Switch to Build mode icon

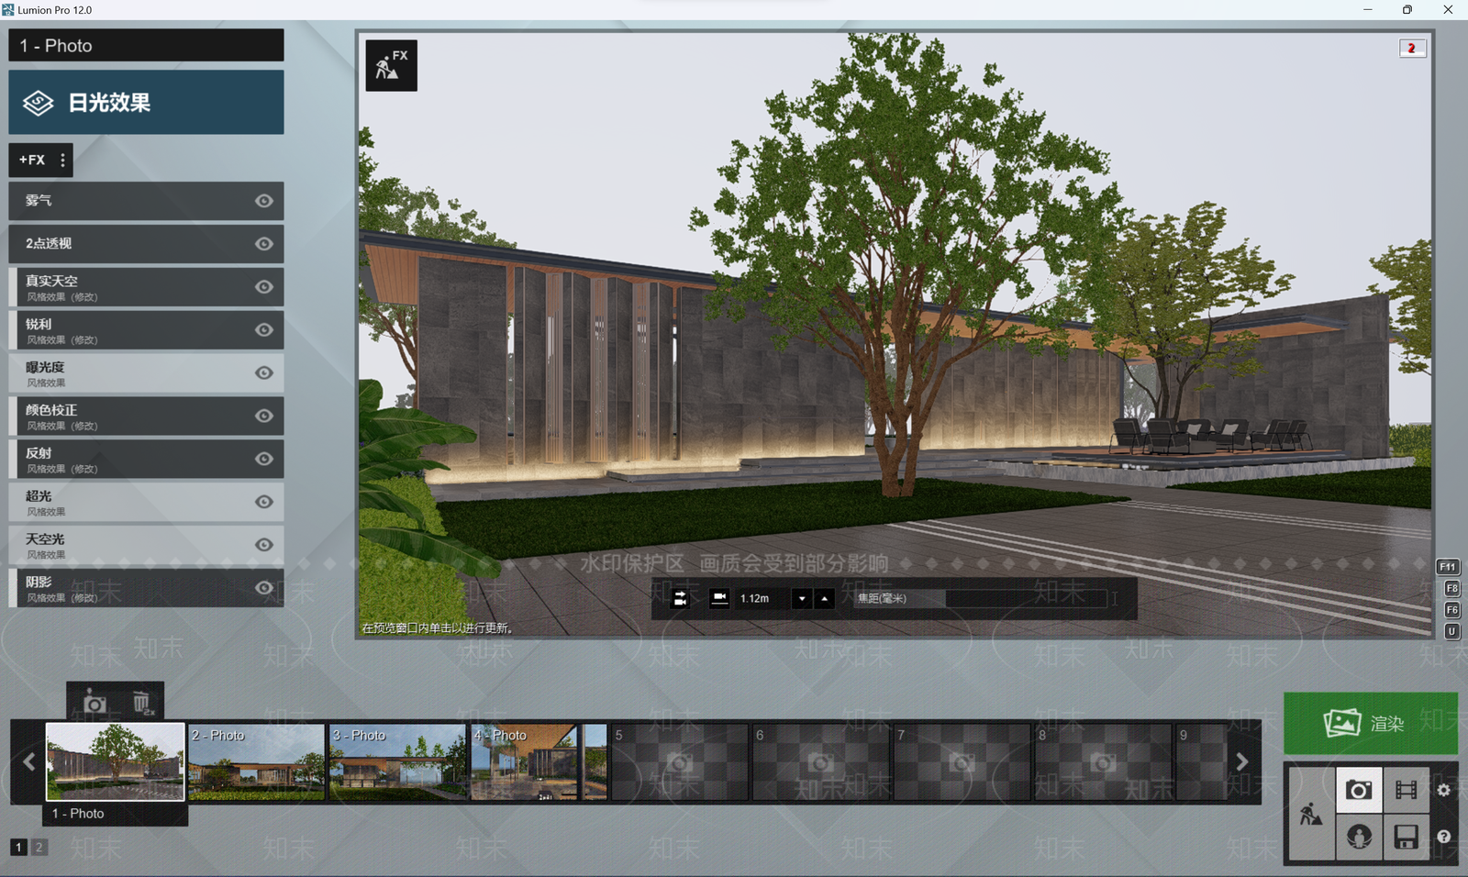[x=1312, y=814]
